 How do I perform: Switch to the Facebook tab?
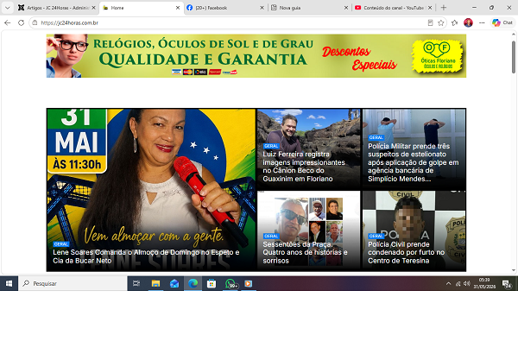point(225,8)
